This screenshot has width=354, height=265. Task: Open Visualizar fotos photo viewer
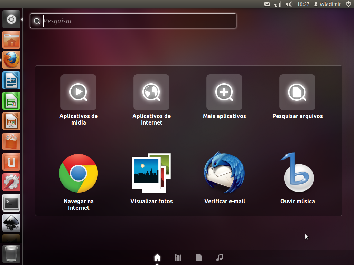[x=151, y=178]
